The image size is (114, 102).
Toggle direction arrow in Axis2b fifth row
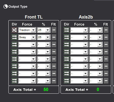66,59
